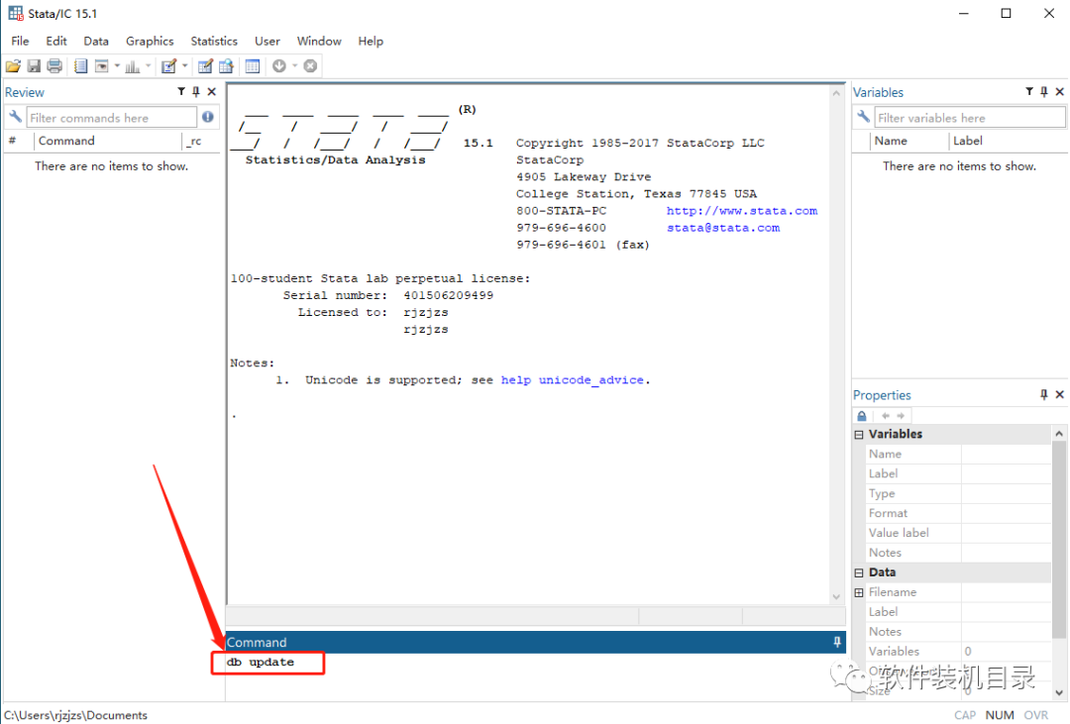This screenshot has height=724, width=1070.
Task: Pin the Properties panel
Action: 1044,394
